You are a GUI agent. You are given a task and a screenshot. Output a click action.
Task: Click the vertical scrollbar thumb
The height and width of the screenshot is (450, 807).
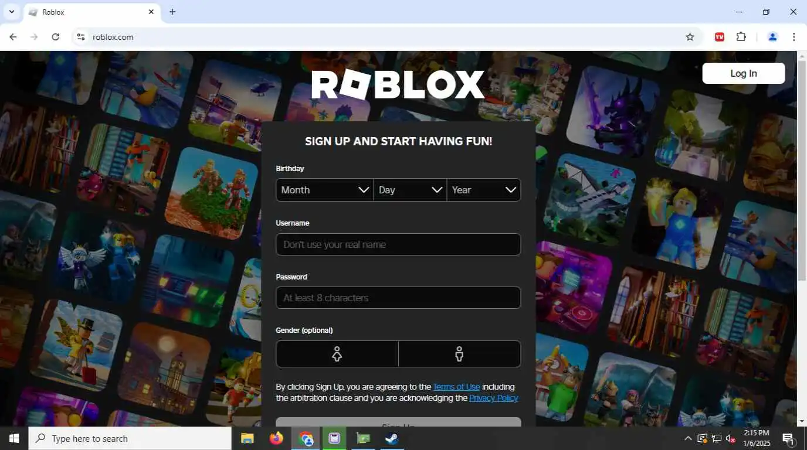tap(802, 170)
